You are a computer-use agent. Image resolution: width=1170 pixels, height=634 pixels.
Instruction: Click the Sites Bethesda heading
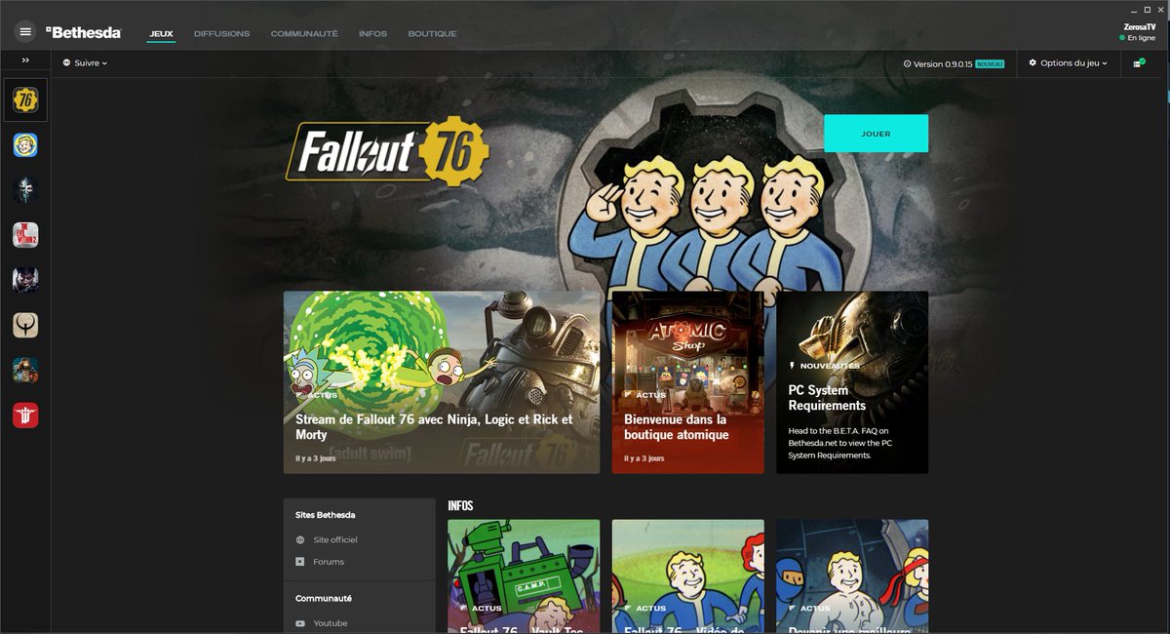tap(326, 515)
